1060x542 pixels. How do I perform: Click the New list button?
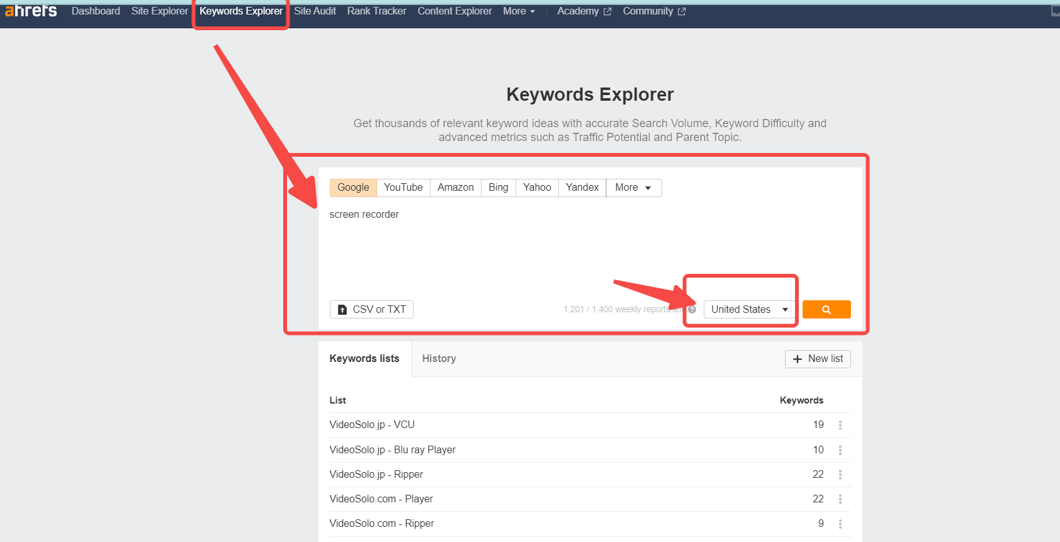click(x=818, y=359)
